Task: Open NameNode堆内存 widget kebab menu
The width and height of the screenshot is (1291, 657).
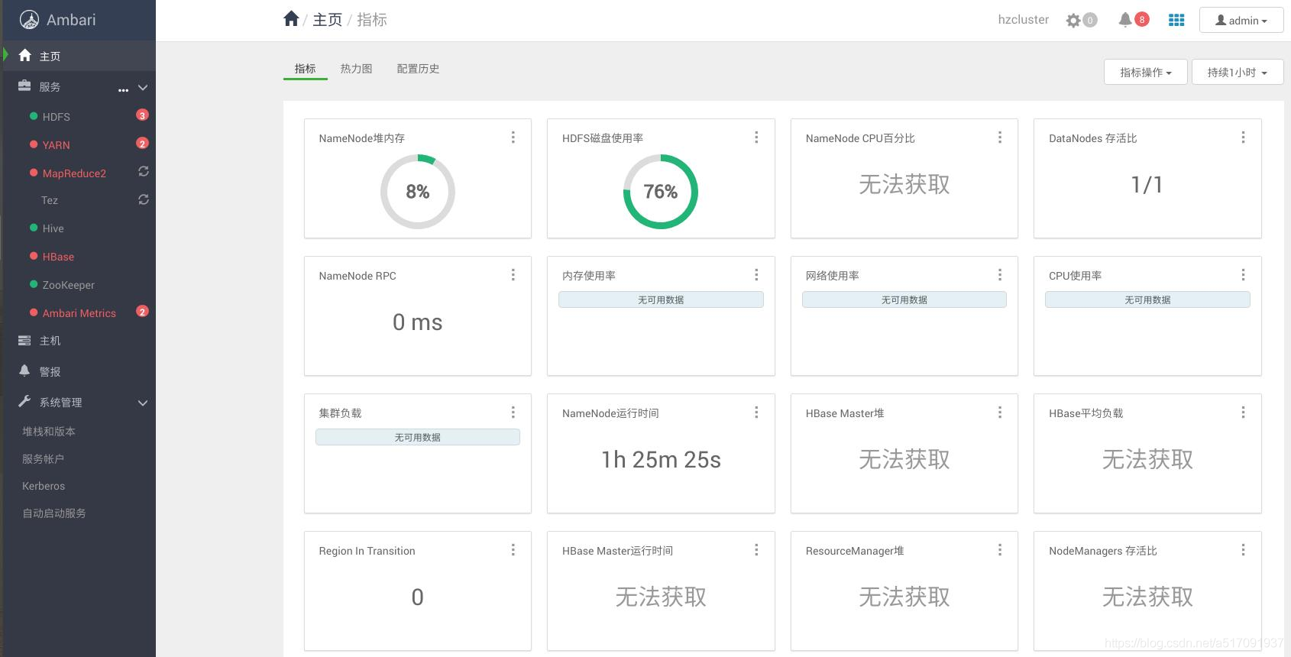Action: pos(513,138)
